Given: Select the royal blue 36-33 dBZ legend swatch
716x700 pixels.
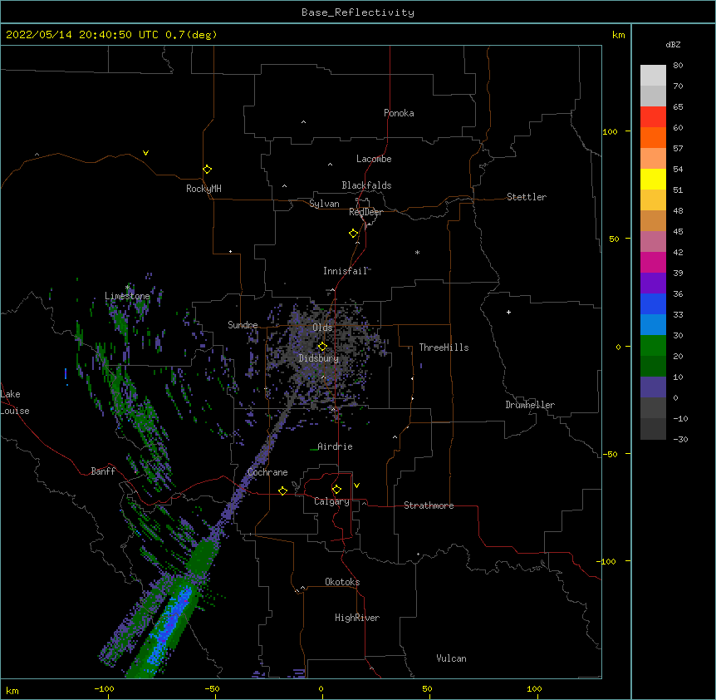Looking at the screenshot, I should [653, 303].
